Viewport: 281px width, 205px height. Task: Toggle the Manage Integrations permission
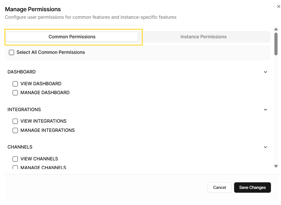click(x=15, y=130)
